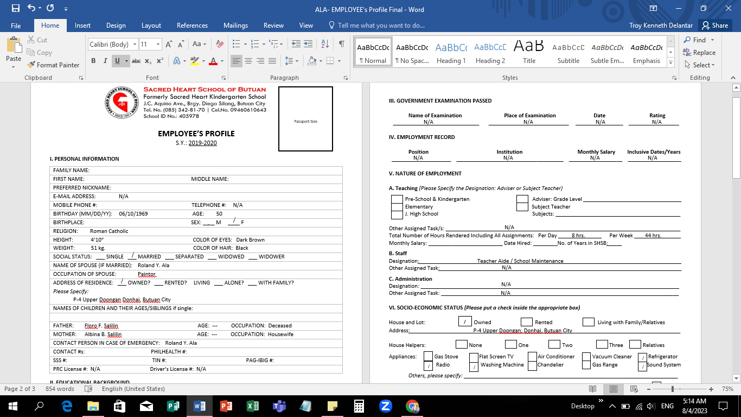Screen dimensions: 741x417
Task: Sort the selected text A to Z
Action: tap(325, 44)
